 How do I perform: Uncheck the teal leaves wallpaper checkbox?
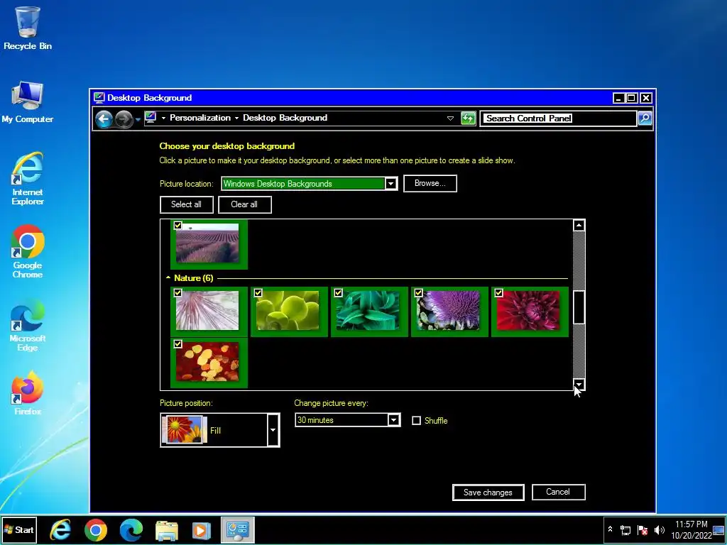tap(339, 293)
